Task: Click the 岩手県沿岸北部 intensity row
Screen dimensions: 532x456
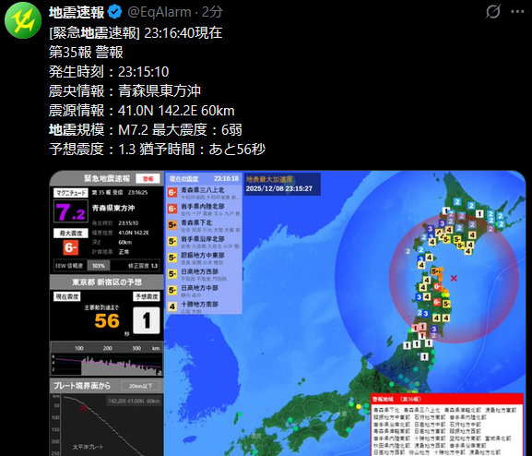Action: click(x=204, y=242)
